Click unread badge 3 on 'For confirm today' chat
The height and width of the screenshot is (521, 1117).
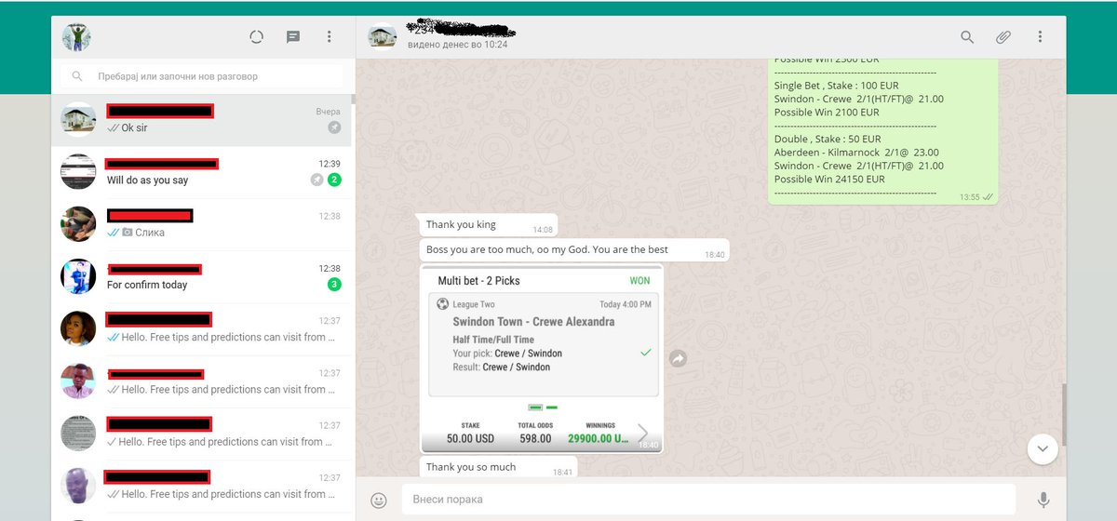(x=334, y=284)
